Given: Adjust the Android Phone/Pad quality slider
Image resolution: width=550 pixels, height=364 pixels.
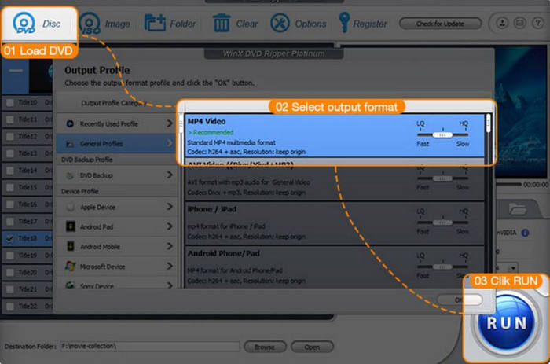Looking at the screenshot, I should [x=442, y=267].
